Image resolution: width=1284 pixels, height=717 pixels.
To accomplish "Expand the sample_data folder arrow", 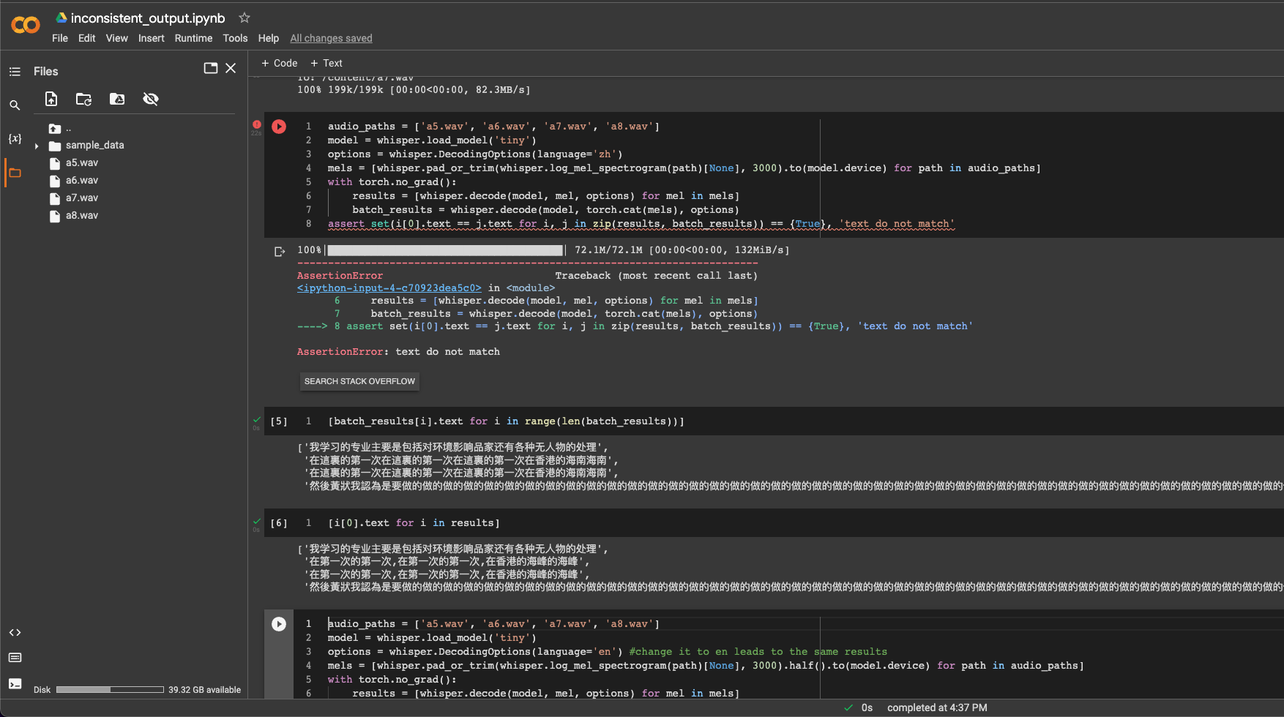I will (x=37, y=146).
